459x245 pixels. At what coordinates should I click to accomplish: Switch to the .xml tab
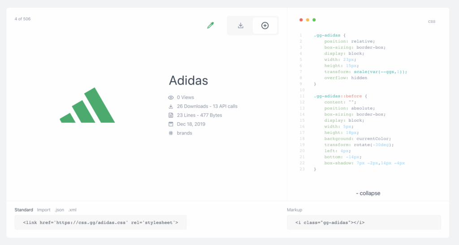click(72, 210)
